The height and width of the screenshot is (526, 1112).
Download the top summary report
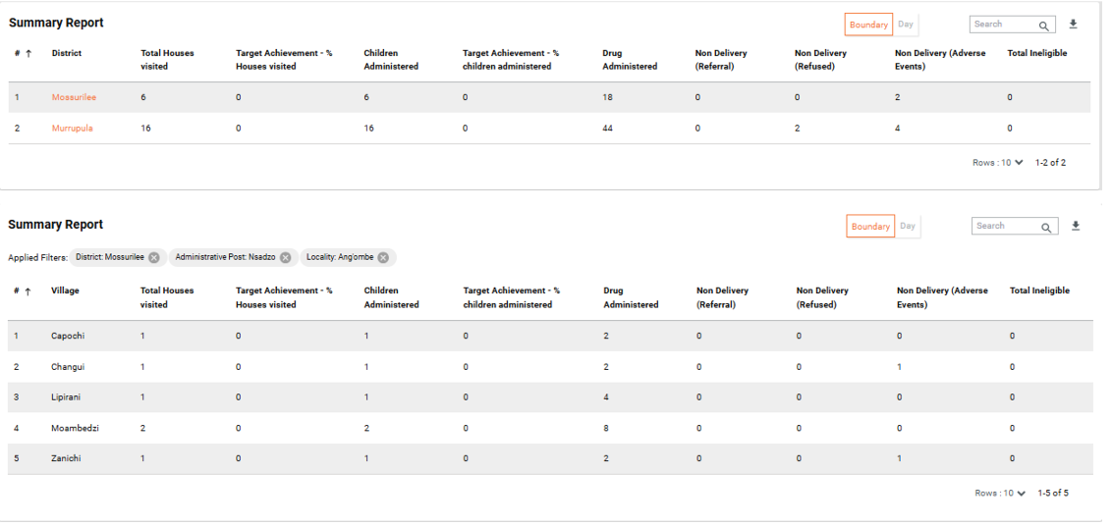click(x=1074, y=25)
